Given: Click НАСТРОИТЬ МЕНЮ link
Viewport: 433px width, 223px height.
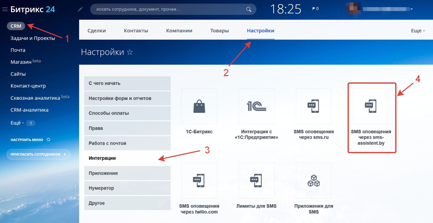Looking at the screenshot, I should coord(27,140).
